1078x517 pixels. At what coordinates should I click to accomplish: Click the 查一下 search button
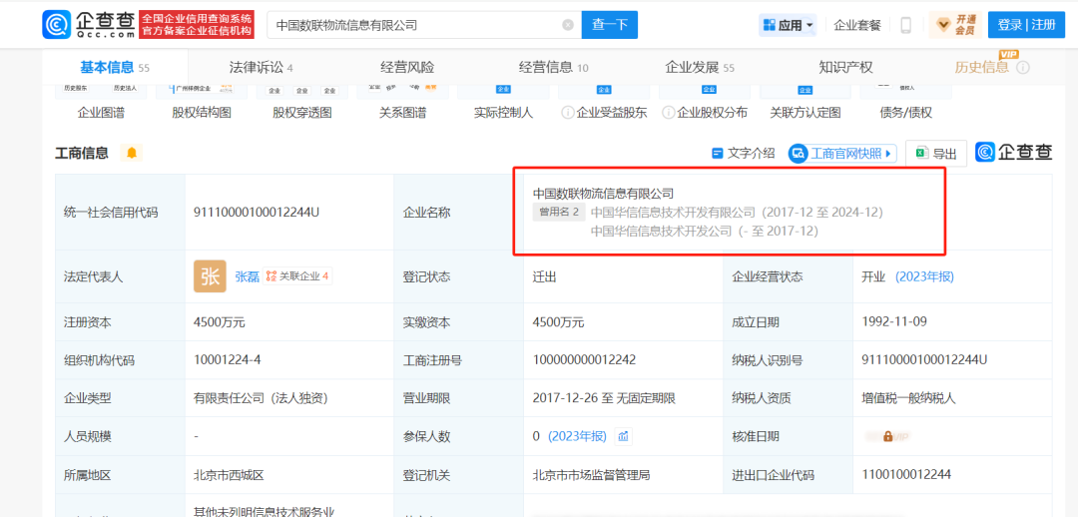pyautogui.click(x=610, y=25)
